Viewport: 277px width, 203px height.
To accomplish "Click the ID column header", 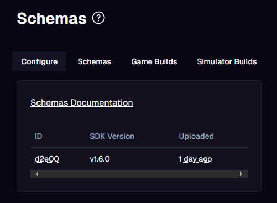I will pos(39,136).
